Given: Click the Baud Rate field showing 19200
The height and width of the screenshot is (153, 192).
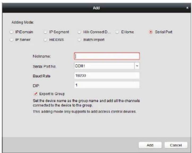Looking at the screenshot, I should 107,75.
